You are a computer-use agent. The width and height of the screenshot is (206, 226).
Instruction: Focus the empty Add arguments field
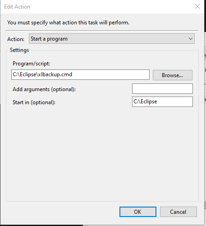[162, 89]
